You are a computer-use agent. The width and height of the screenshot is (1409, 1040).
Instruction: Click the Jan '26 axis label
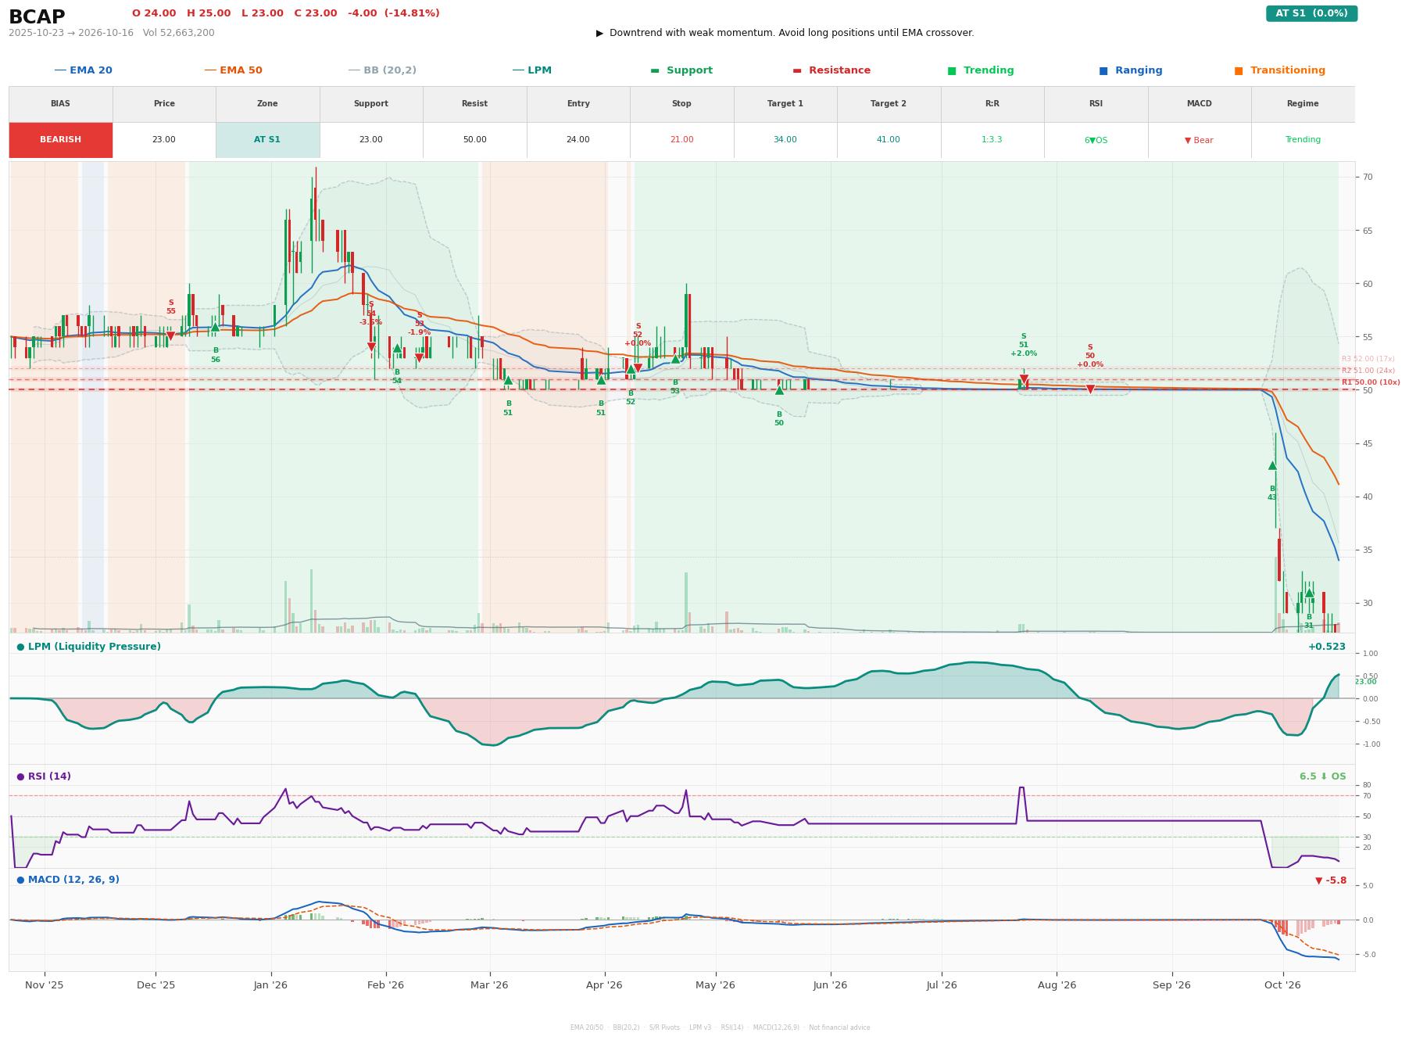click(x=270, y=985)
